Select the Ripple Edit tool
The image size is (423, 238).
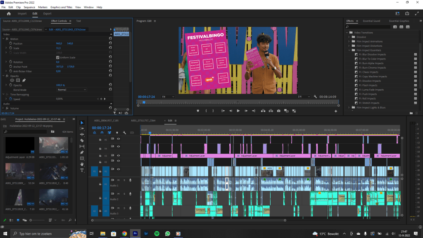[x=82, y=134]
